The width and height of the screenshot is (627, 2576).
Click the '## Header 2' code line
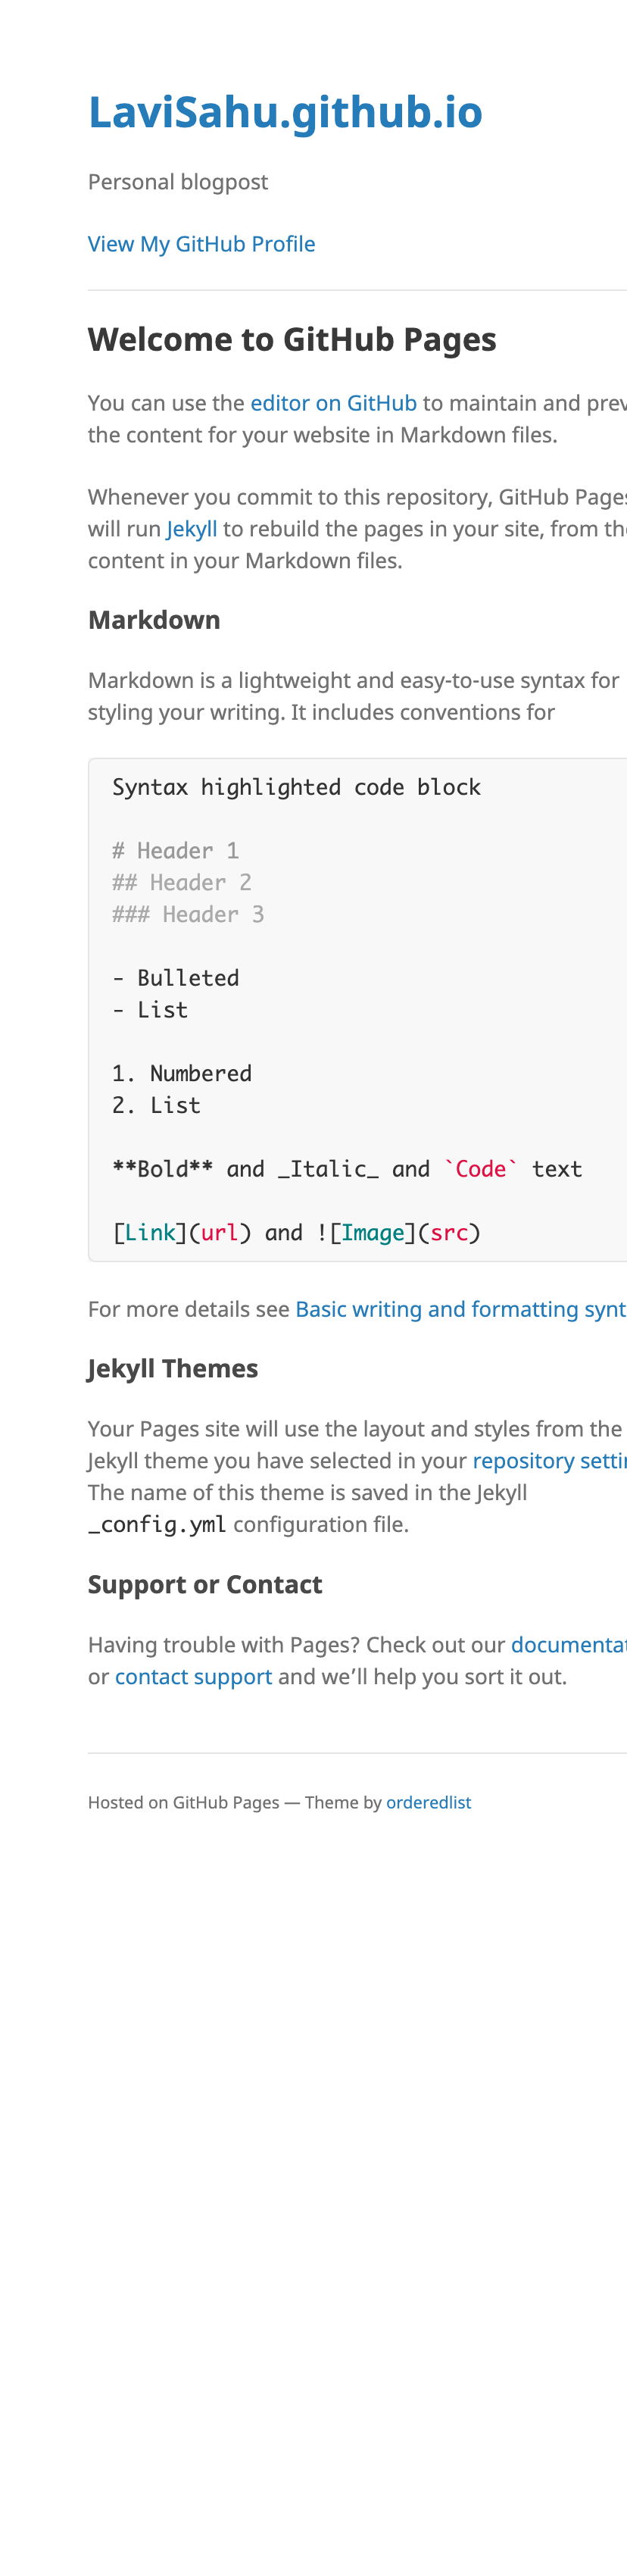182,883
